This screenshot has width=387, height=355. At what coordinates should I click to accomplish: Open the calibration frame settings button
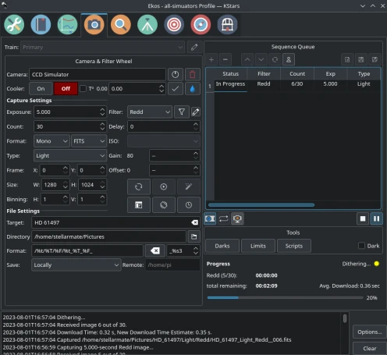[x=139, y=205]
